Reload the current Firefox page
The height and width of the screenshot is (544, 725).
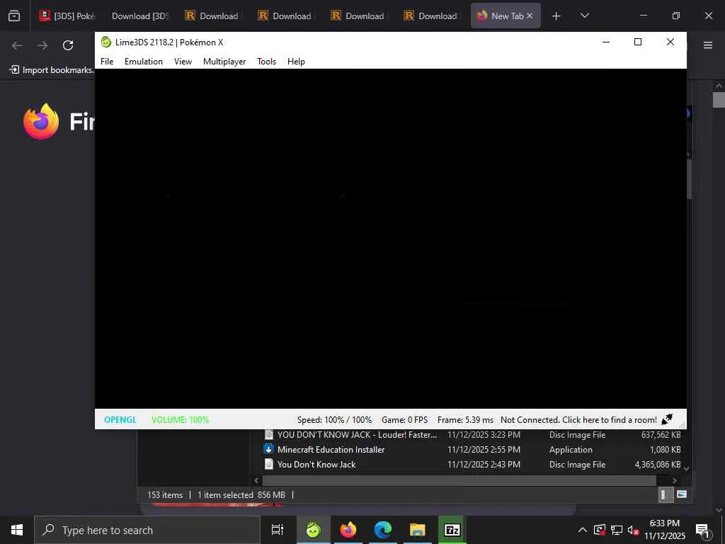(x=68, y=45)
